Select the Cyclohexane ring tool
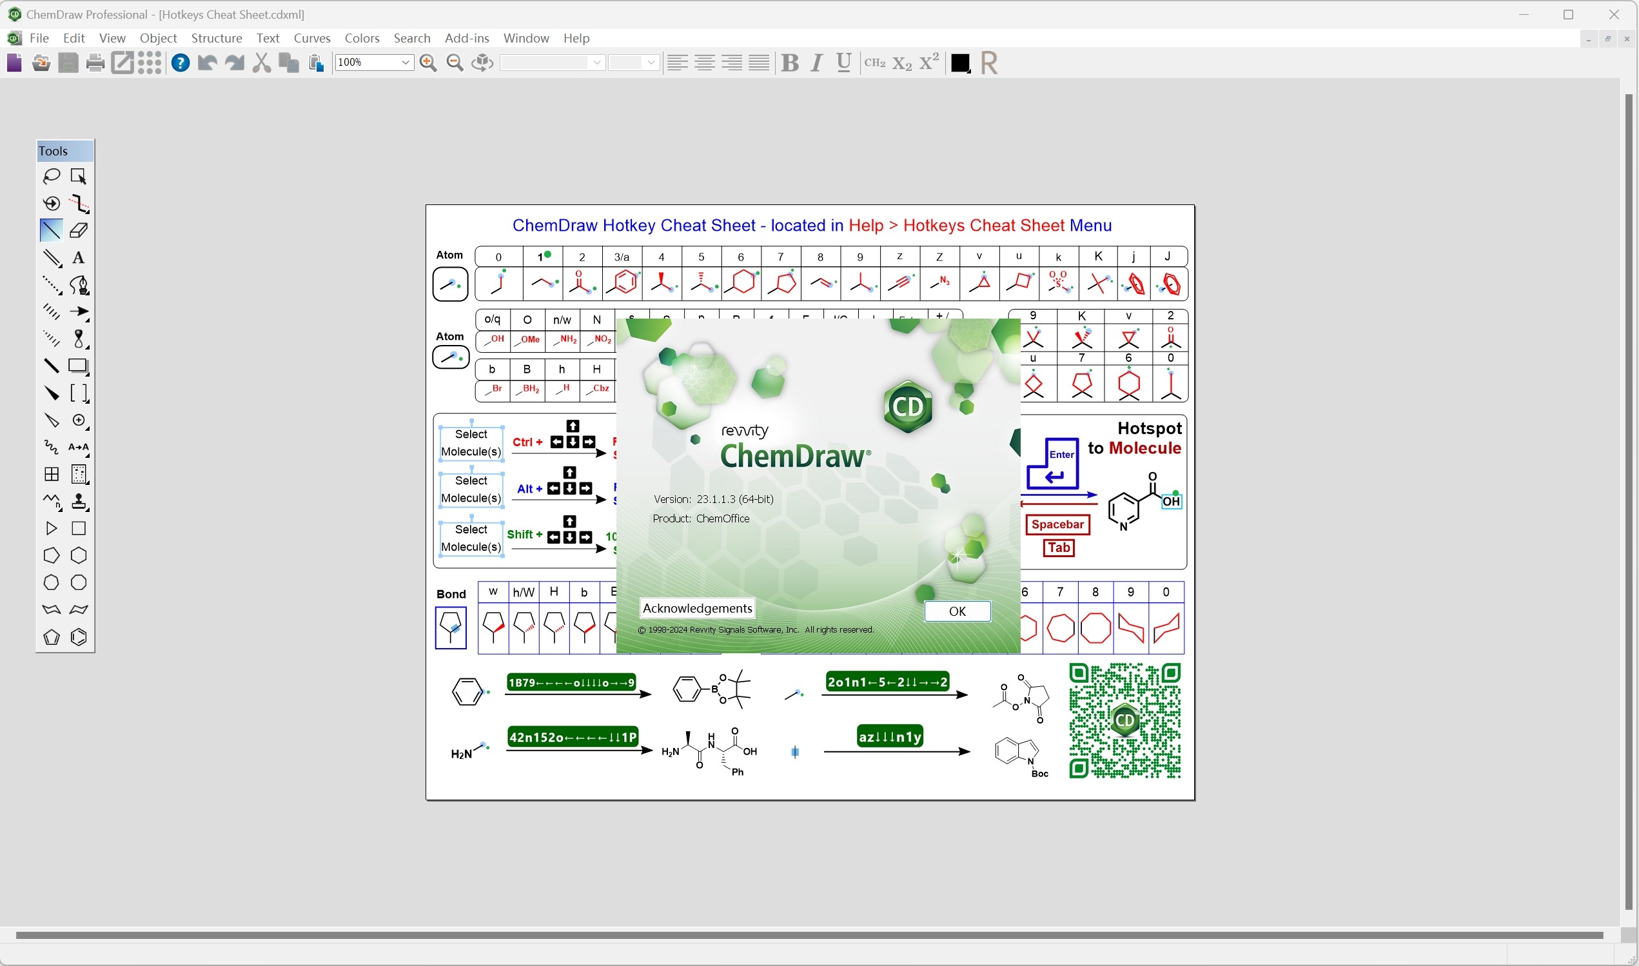Image resolution: width=1639 pixels, height=966 pixels. coord(79,556)
